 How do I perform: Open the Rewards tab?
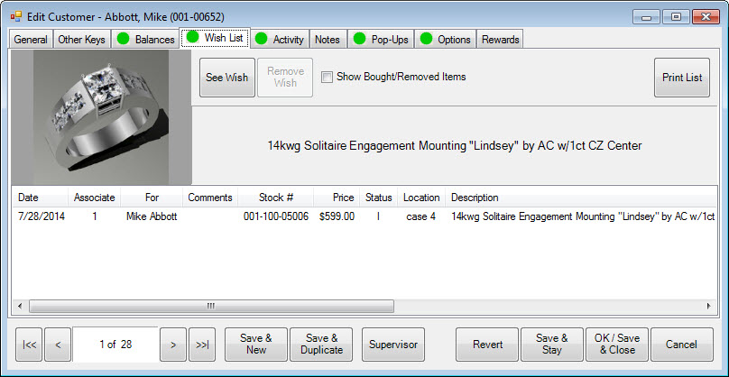point(500,40)
